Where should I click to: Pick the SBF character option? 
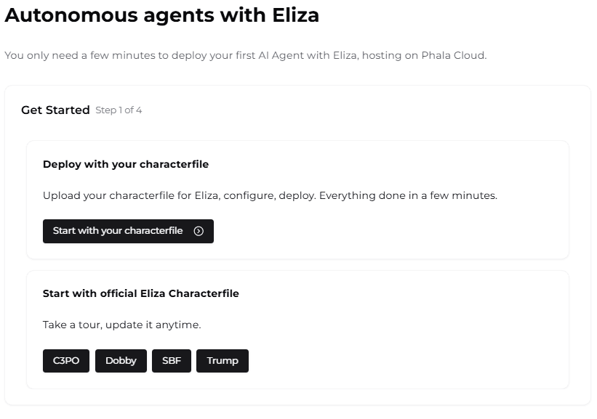172,361
